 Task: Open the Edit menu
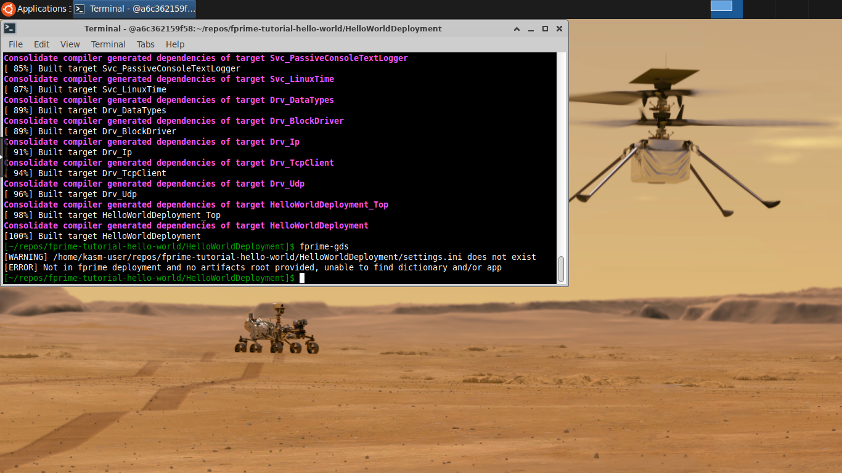coord(41,44)
